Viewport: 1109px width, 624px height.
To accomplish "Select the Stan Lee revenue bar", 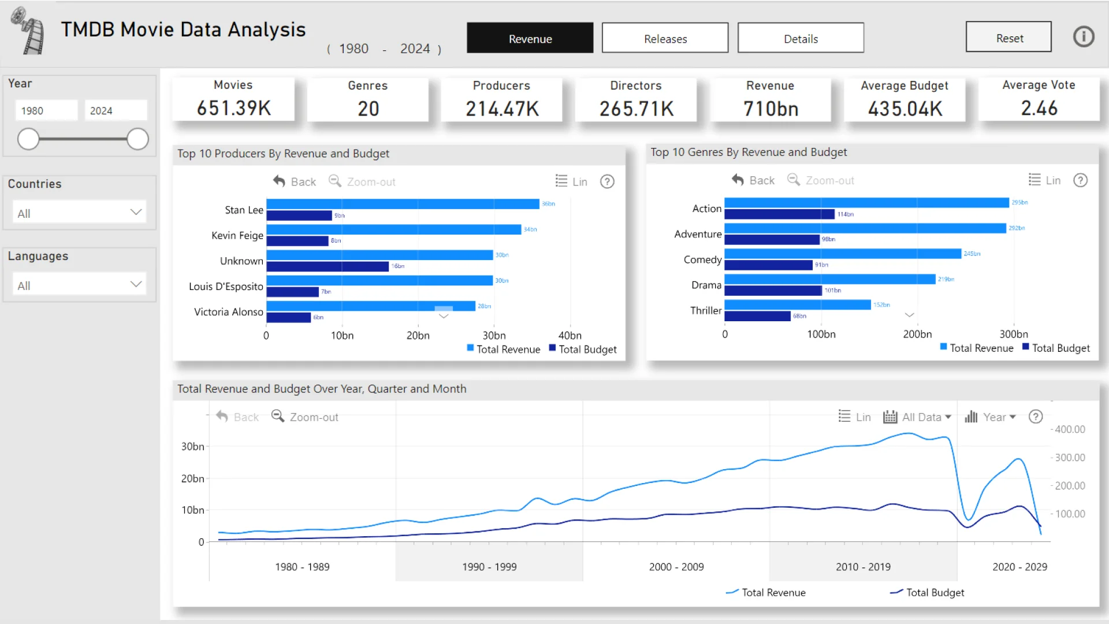I will (403, 204).
